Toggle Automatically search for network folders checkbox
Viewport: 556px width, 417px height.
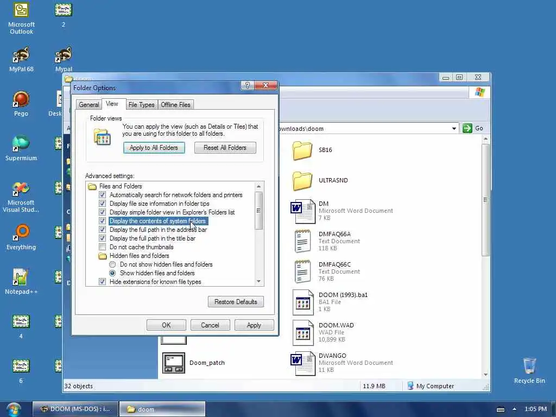point(102,195)
